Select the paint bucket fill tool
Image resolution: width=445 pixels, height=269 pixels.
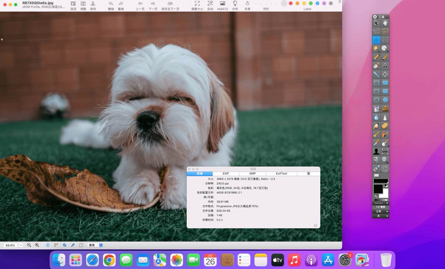(376, 109)
